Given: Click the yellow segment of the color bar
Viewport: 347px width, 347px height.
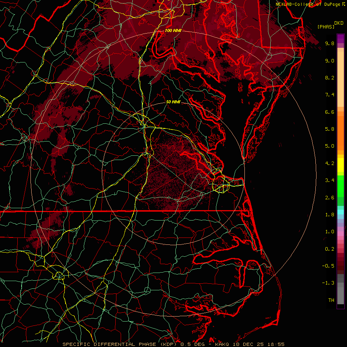Looking at the screenshot, I should 340,165.
